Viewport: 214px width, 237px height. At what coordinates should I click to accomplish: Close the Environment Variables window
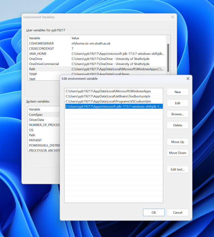(172, 17)
